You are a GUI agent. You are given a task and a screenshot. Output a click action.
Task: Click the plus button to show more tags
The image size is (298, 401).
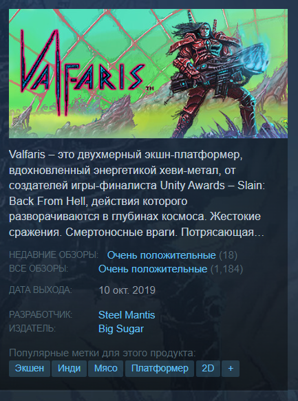click(231, 369)
